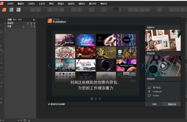Open the 文件[F] menu

tap(10, 4)
